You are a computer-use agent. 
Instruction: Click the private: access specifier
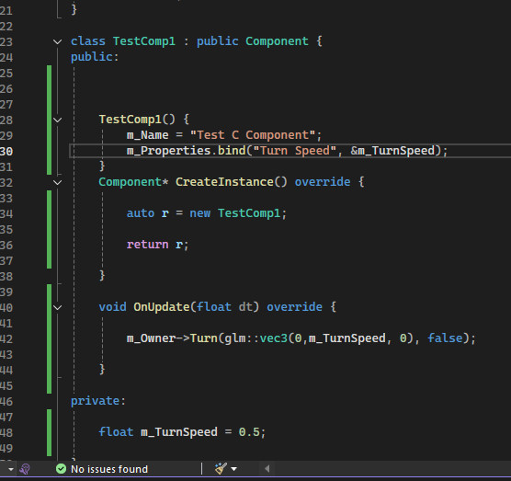(x=98, y=401)
